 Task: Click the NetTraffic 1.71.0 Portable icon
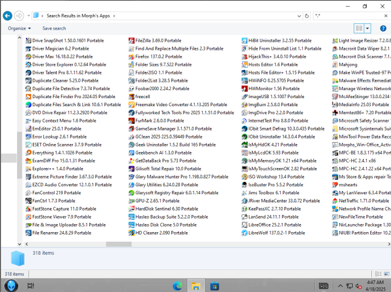pyautogui.click(x=335, y=201)
